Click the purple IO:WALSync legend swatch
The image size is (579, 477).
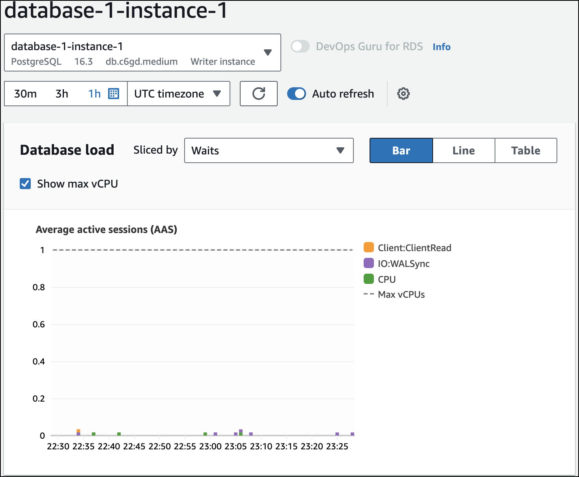point(368,263)
